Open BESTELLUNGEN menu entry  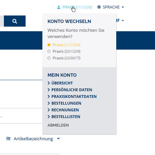(66, 103)
